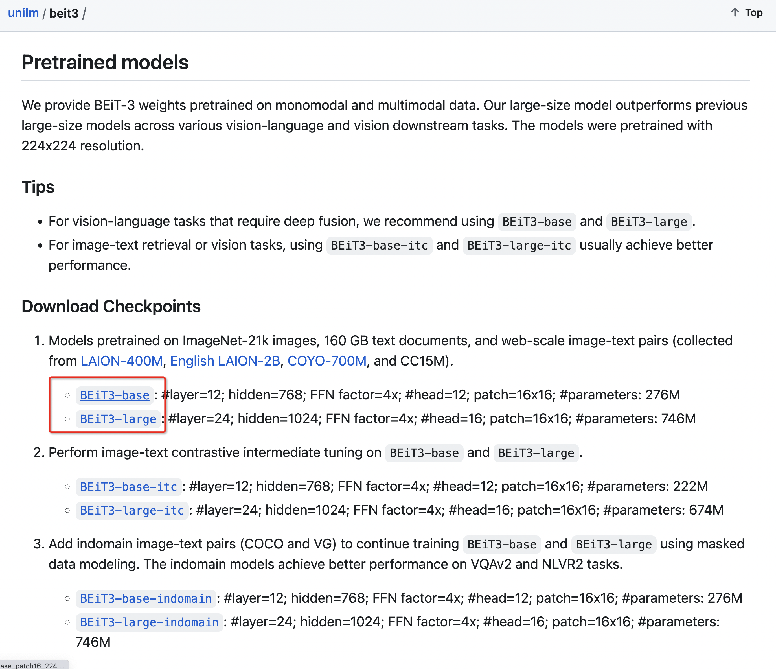Open the beit3 breadcrumb link

pos(64,13)
